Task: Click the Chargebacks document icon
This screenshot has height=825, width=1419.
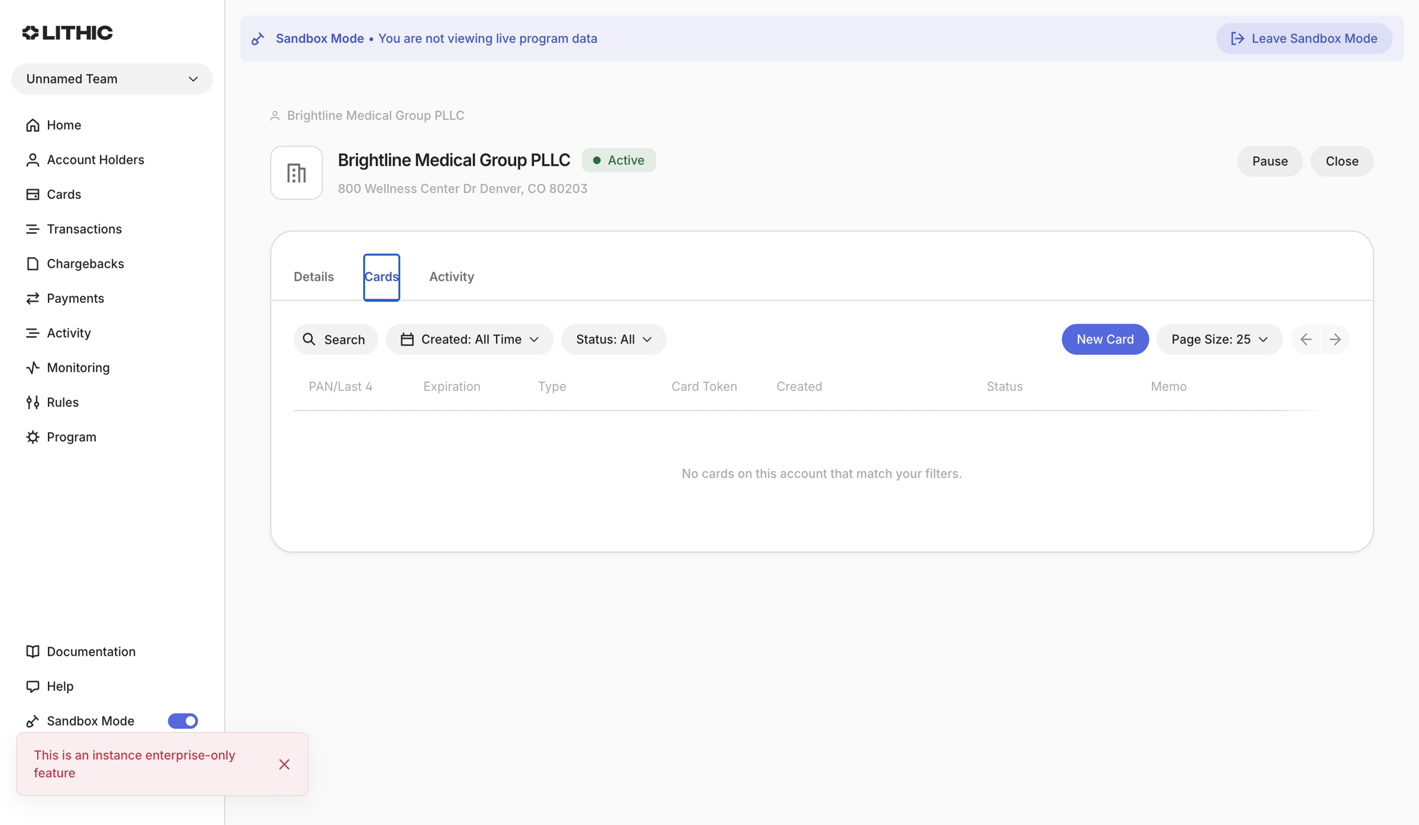Action: (x=33, y=264)
